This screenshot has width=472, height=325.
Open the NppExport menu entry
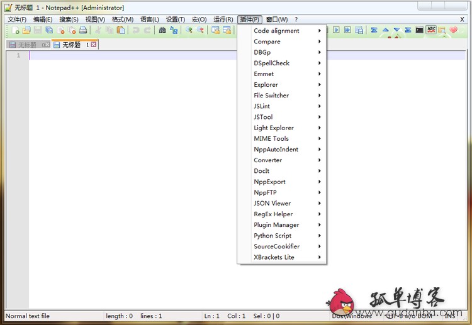282,182
